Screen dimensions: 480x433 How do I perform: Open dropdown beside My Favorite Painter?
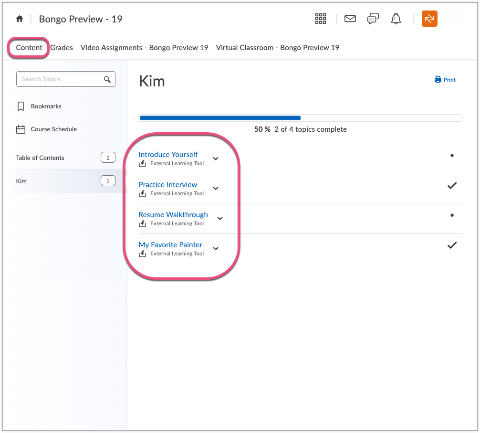(x=216, y=248)
